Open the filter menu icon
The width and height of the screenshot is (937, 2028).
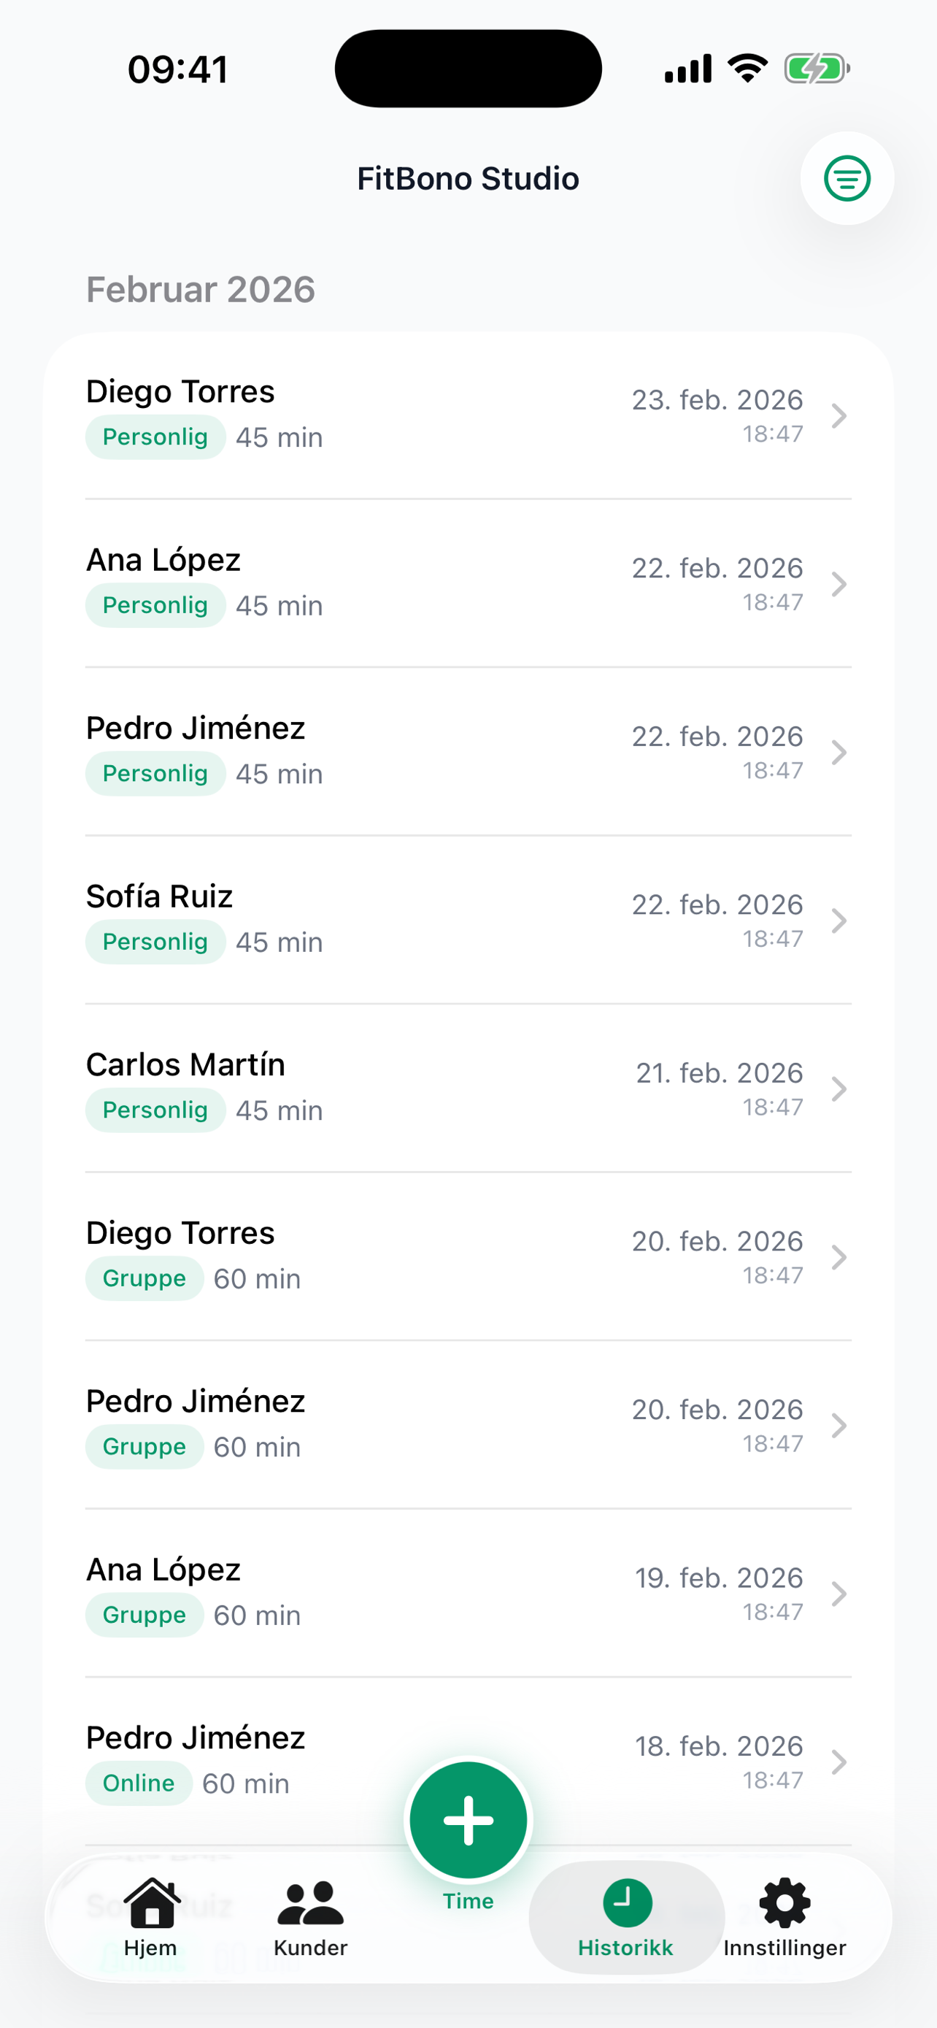click(x=847, y=179)
